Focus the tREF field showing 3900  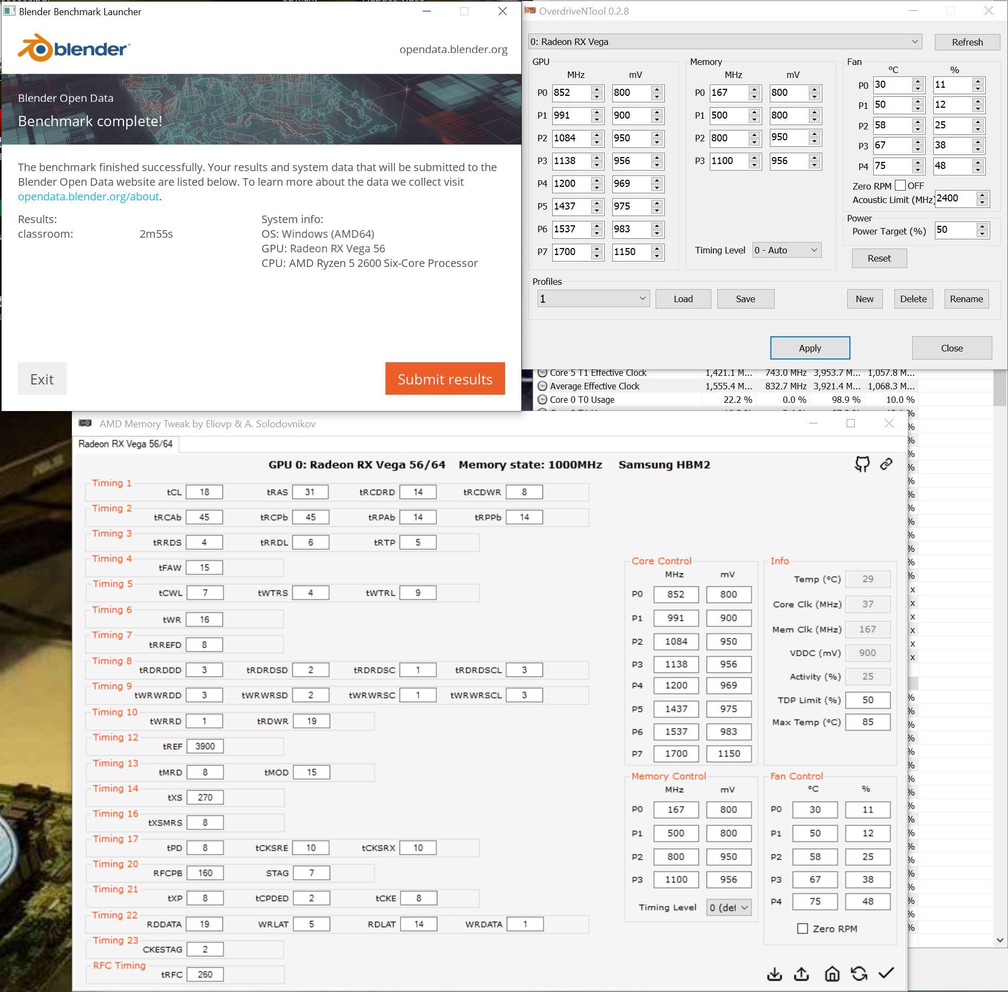click(205, 746)
